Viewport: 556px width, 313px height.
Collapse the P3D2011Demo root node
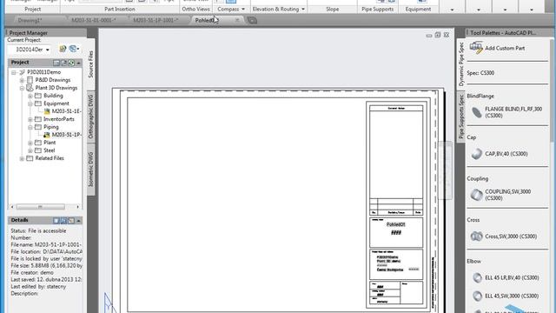[x=14, y=72]
